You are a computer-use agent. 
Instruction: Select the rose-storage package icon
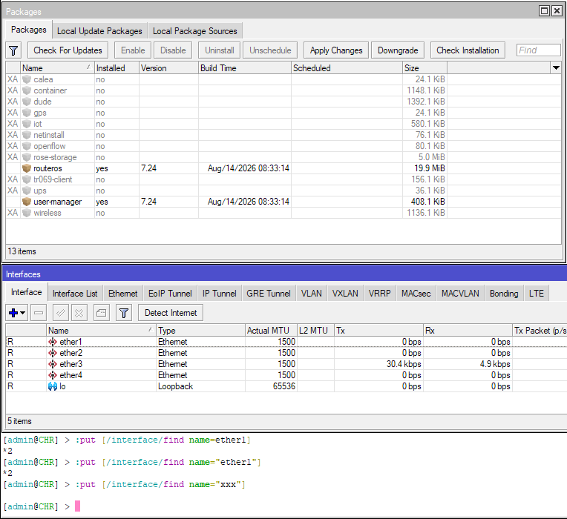tap(27, 157)
